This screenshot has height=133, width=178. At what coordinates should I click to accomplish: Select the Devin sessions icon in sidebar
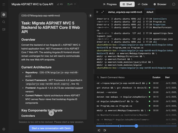coord(4,15)
